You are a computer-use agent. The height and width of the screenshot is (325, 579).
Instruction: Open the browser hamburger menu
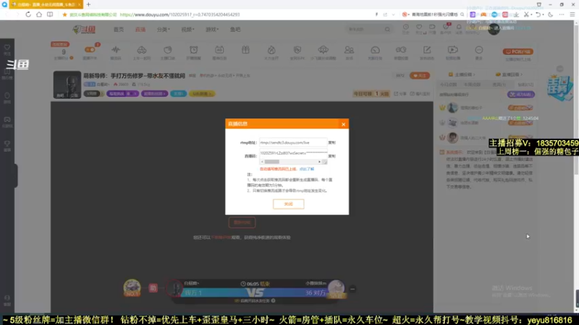pos(572,14)
